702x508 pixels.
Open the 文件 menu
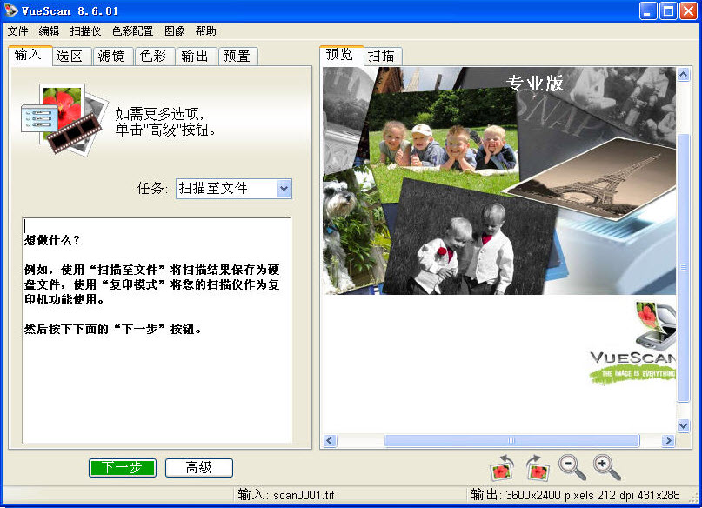19,30
